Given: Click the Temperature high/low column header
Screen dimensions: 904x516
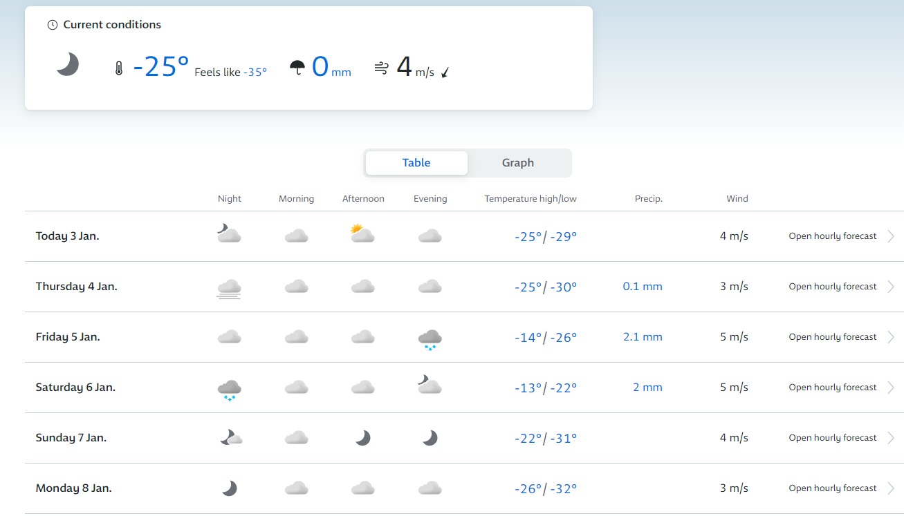Looking at the screenshot, I should 531,199.
